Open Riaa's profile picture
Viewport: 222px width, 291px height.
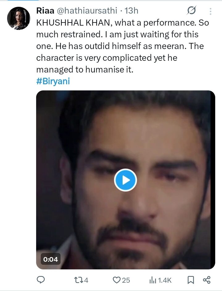point(19,18)
